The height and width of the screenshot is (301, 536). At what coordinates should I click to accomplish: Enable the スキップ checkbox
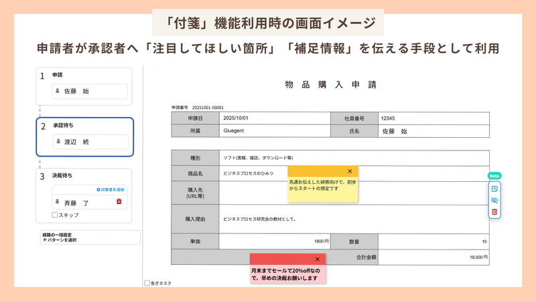(x=55, y=215)
